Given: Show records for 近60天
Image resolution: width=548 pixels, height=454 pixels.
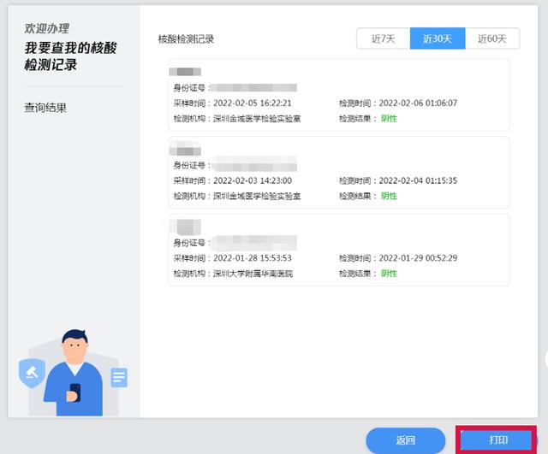Looking at the screenshot, I should click(491, 38).
